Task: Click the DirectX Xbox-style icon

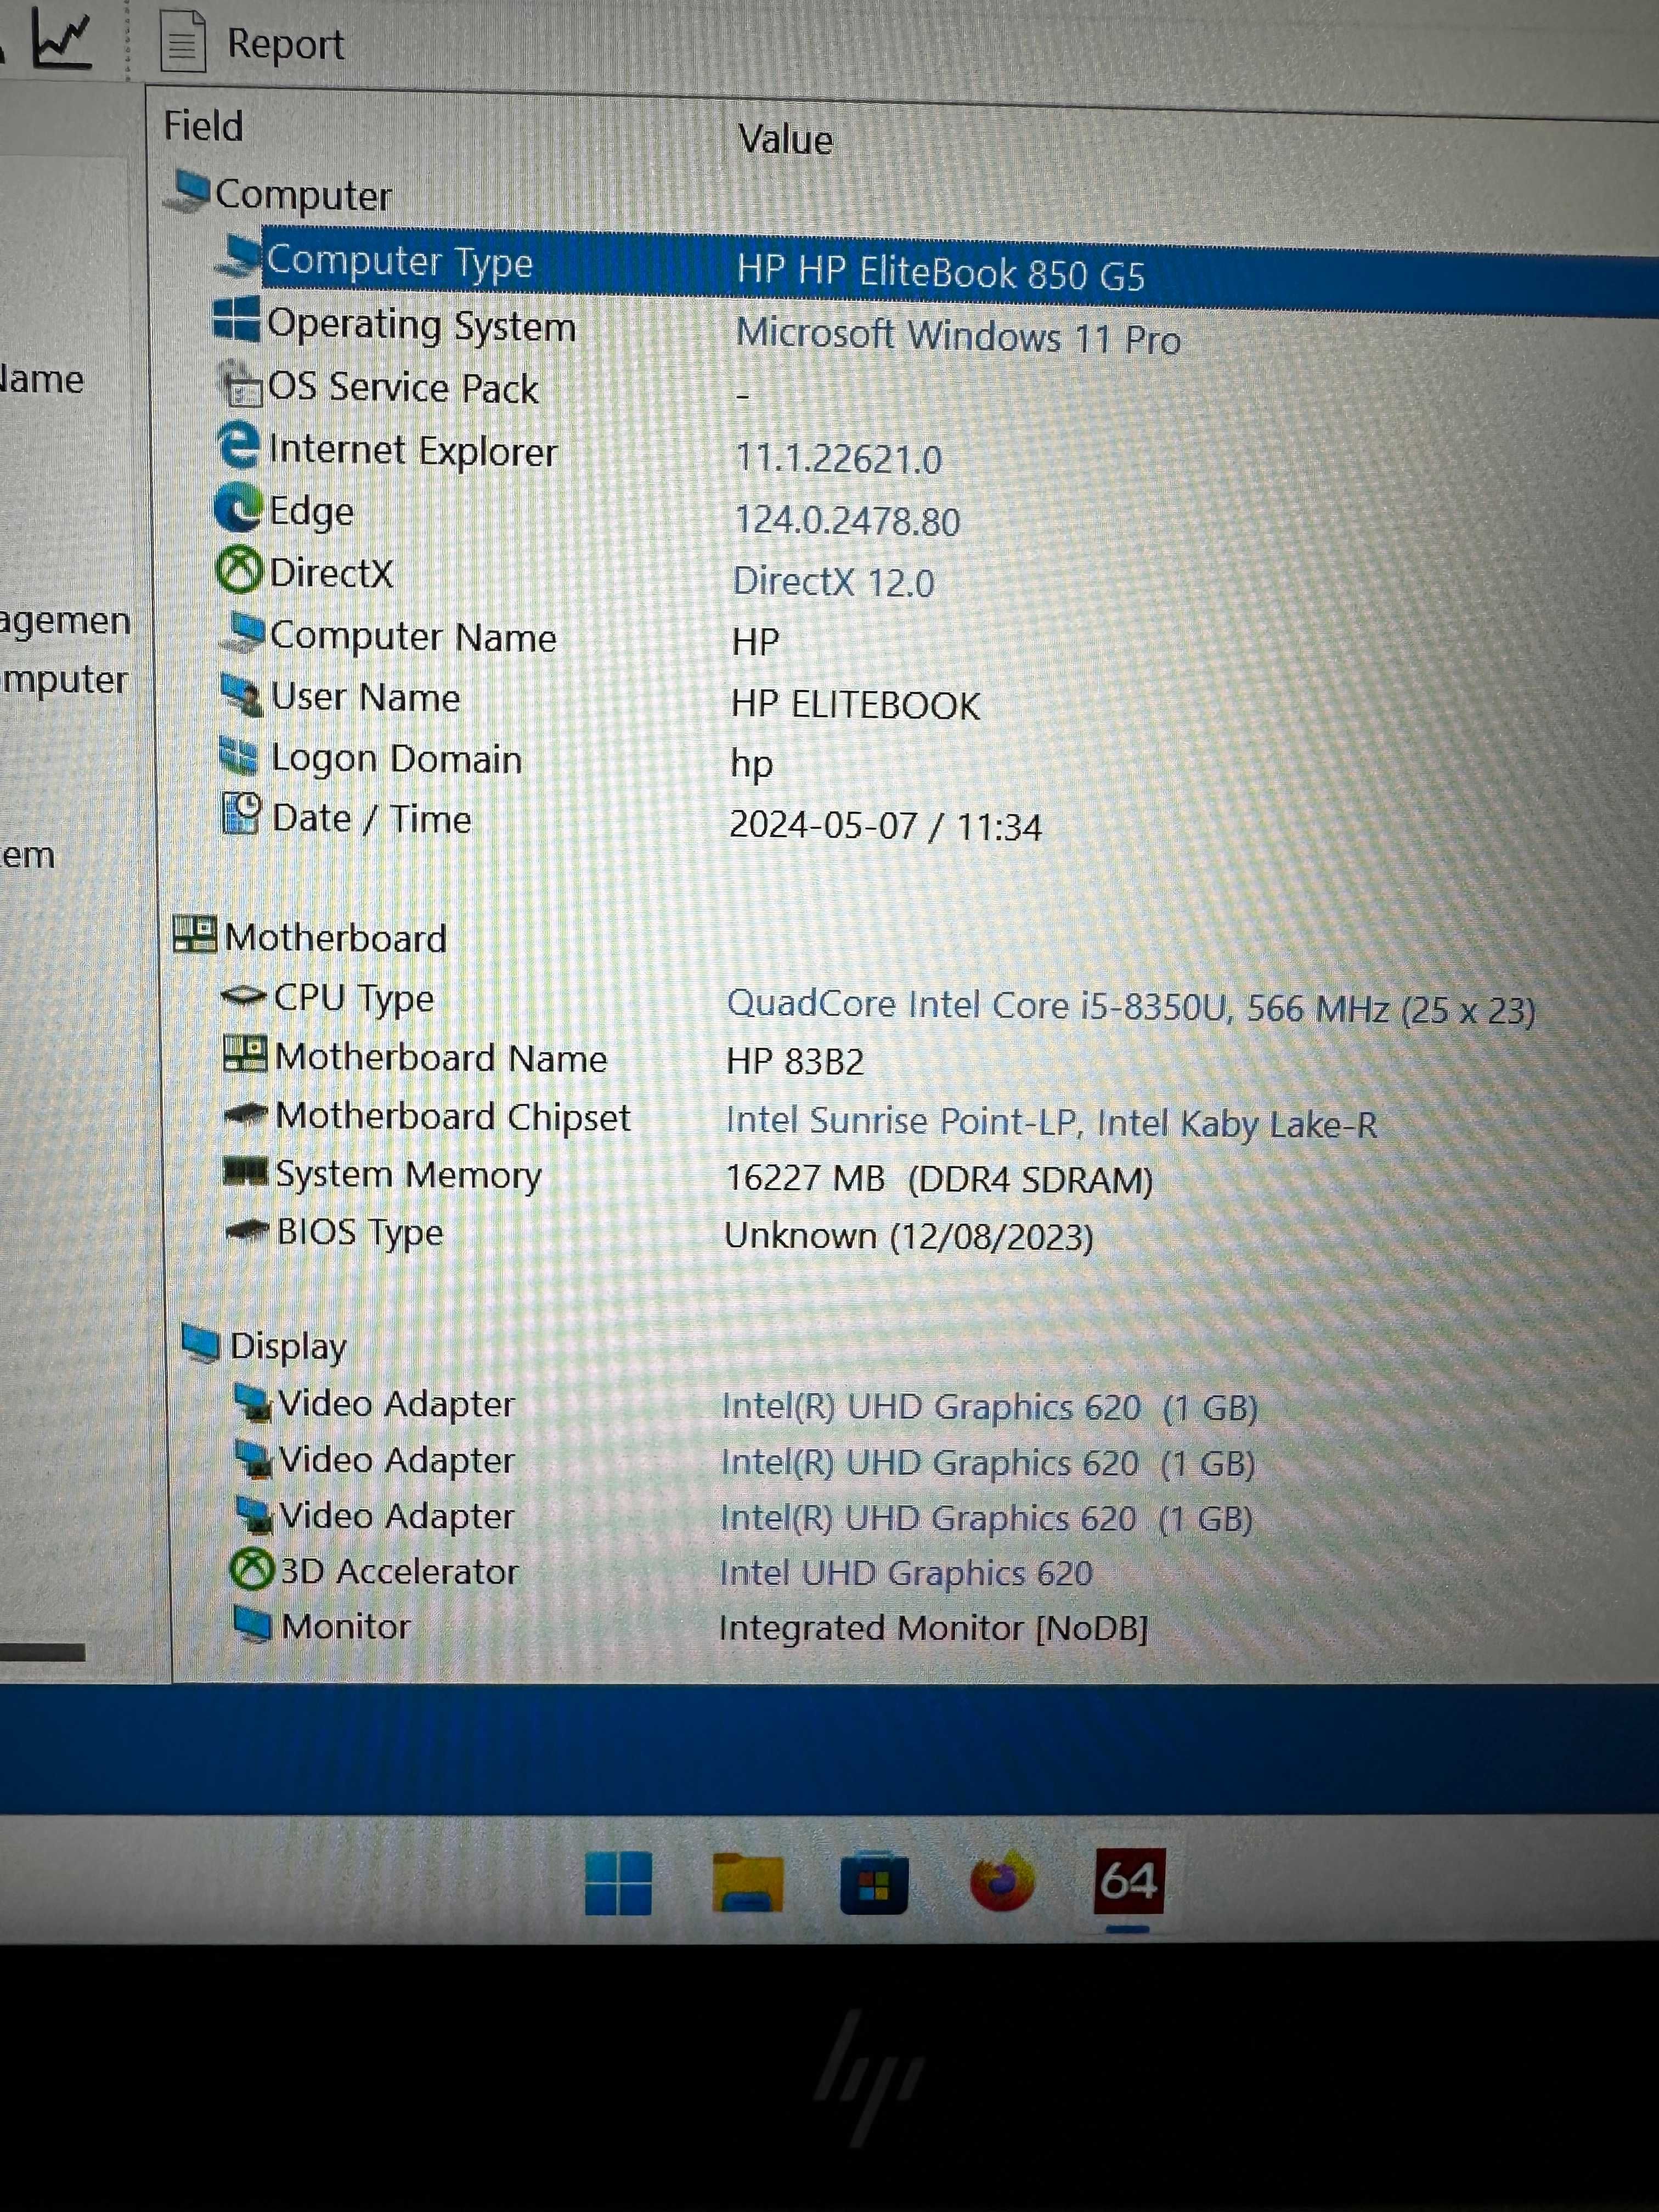Action: coord(239,570)
